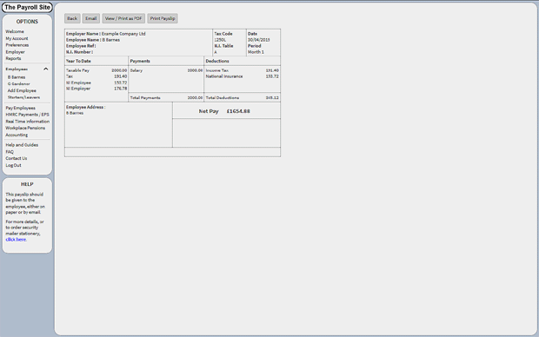Open the Welcome menu item

15,31
